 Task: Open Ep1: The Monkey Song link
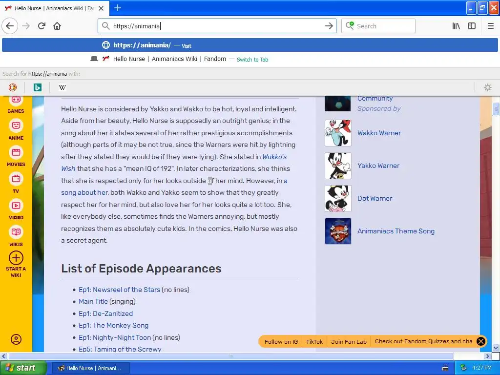[x=113, y=325]
